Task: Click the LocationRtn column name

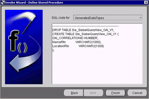Action: [61, 46]
